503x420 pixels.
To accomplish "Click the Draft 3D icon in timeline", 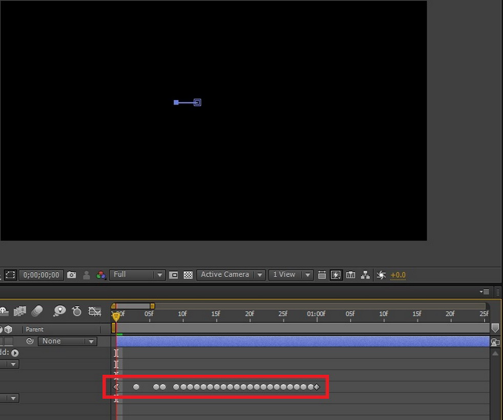I will point(4,311).
